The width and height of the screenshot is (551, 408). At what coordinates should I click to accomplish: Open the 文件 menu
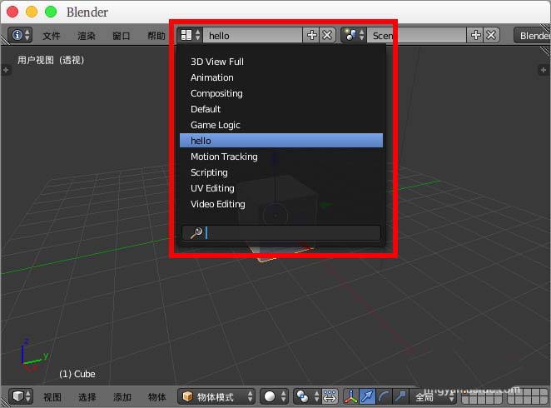tap(52, 36)
